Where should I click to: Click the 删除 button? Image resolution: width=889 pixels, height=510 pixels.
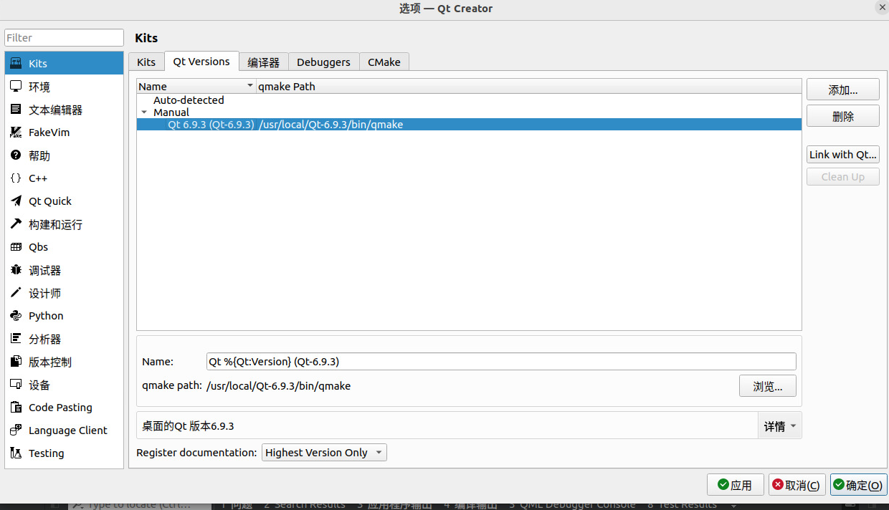pos(843,116)
